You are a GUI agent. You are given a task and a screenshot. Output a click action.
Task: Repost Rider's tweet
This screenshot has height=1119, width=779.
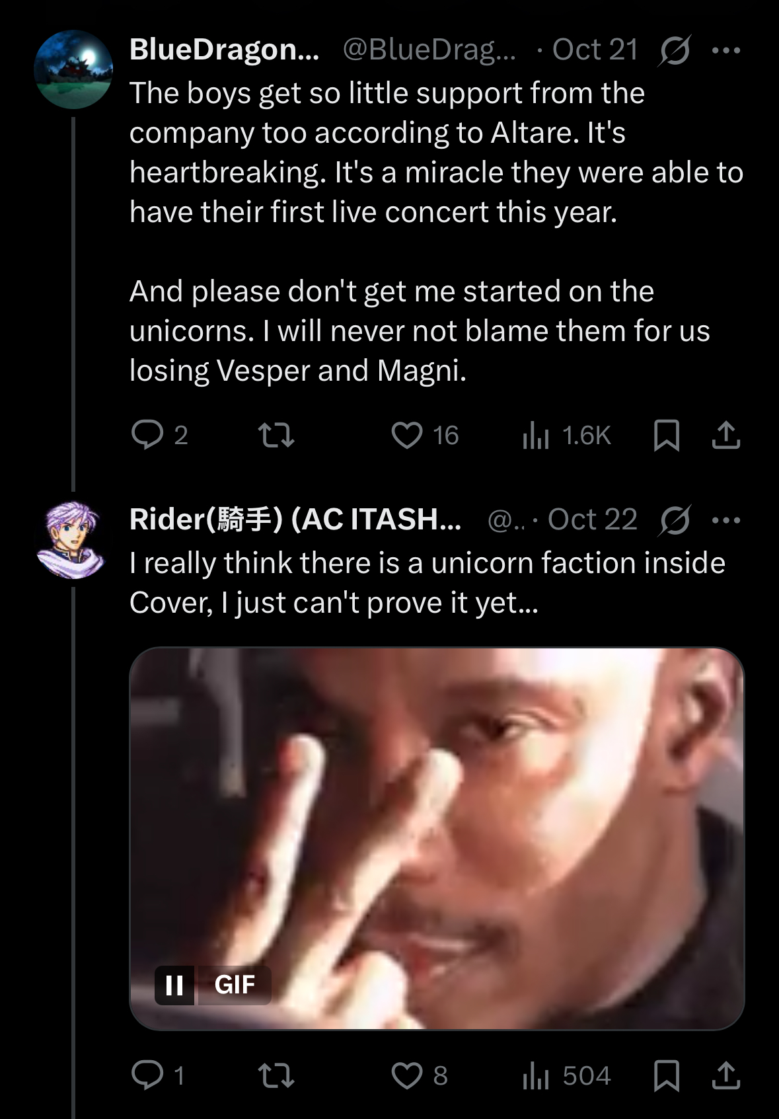[276, 1075]
